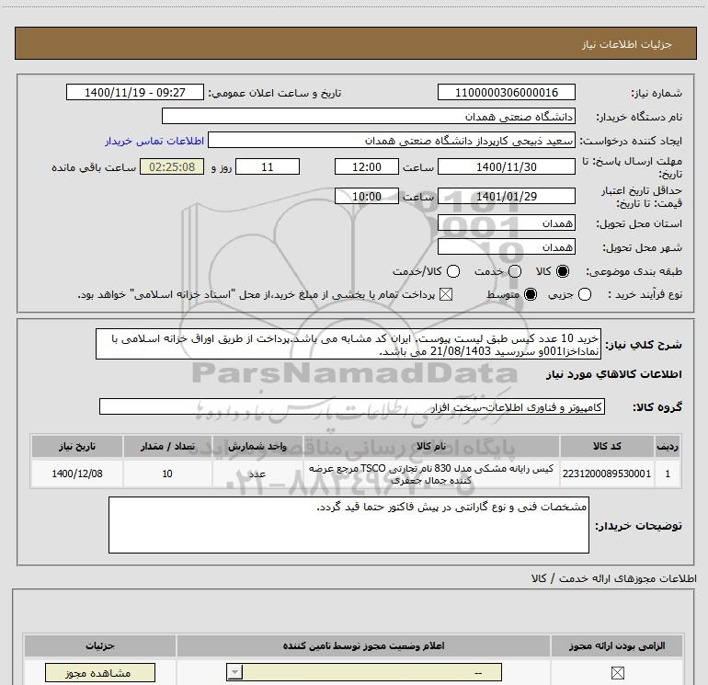Select the خدمت radio button
This screenshot has height=685, width=708.
[515, 271]
